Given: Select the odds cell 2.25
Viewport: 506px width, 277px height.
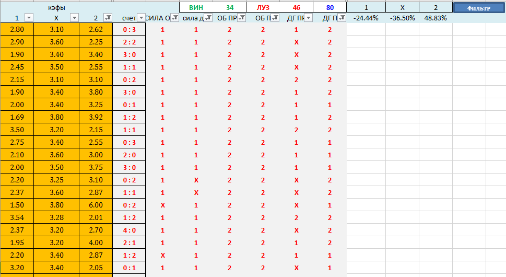Looking at the screenshot, I should pyautogui.click(x=96, y=42).
